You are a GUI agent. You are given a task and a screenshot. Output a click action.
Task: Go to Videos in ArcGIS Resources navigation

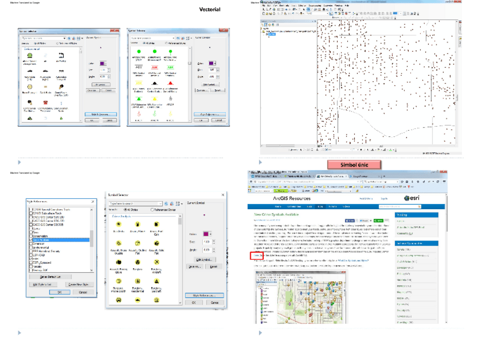click(x=346, y=206)
